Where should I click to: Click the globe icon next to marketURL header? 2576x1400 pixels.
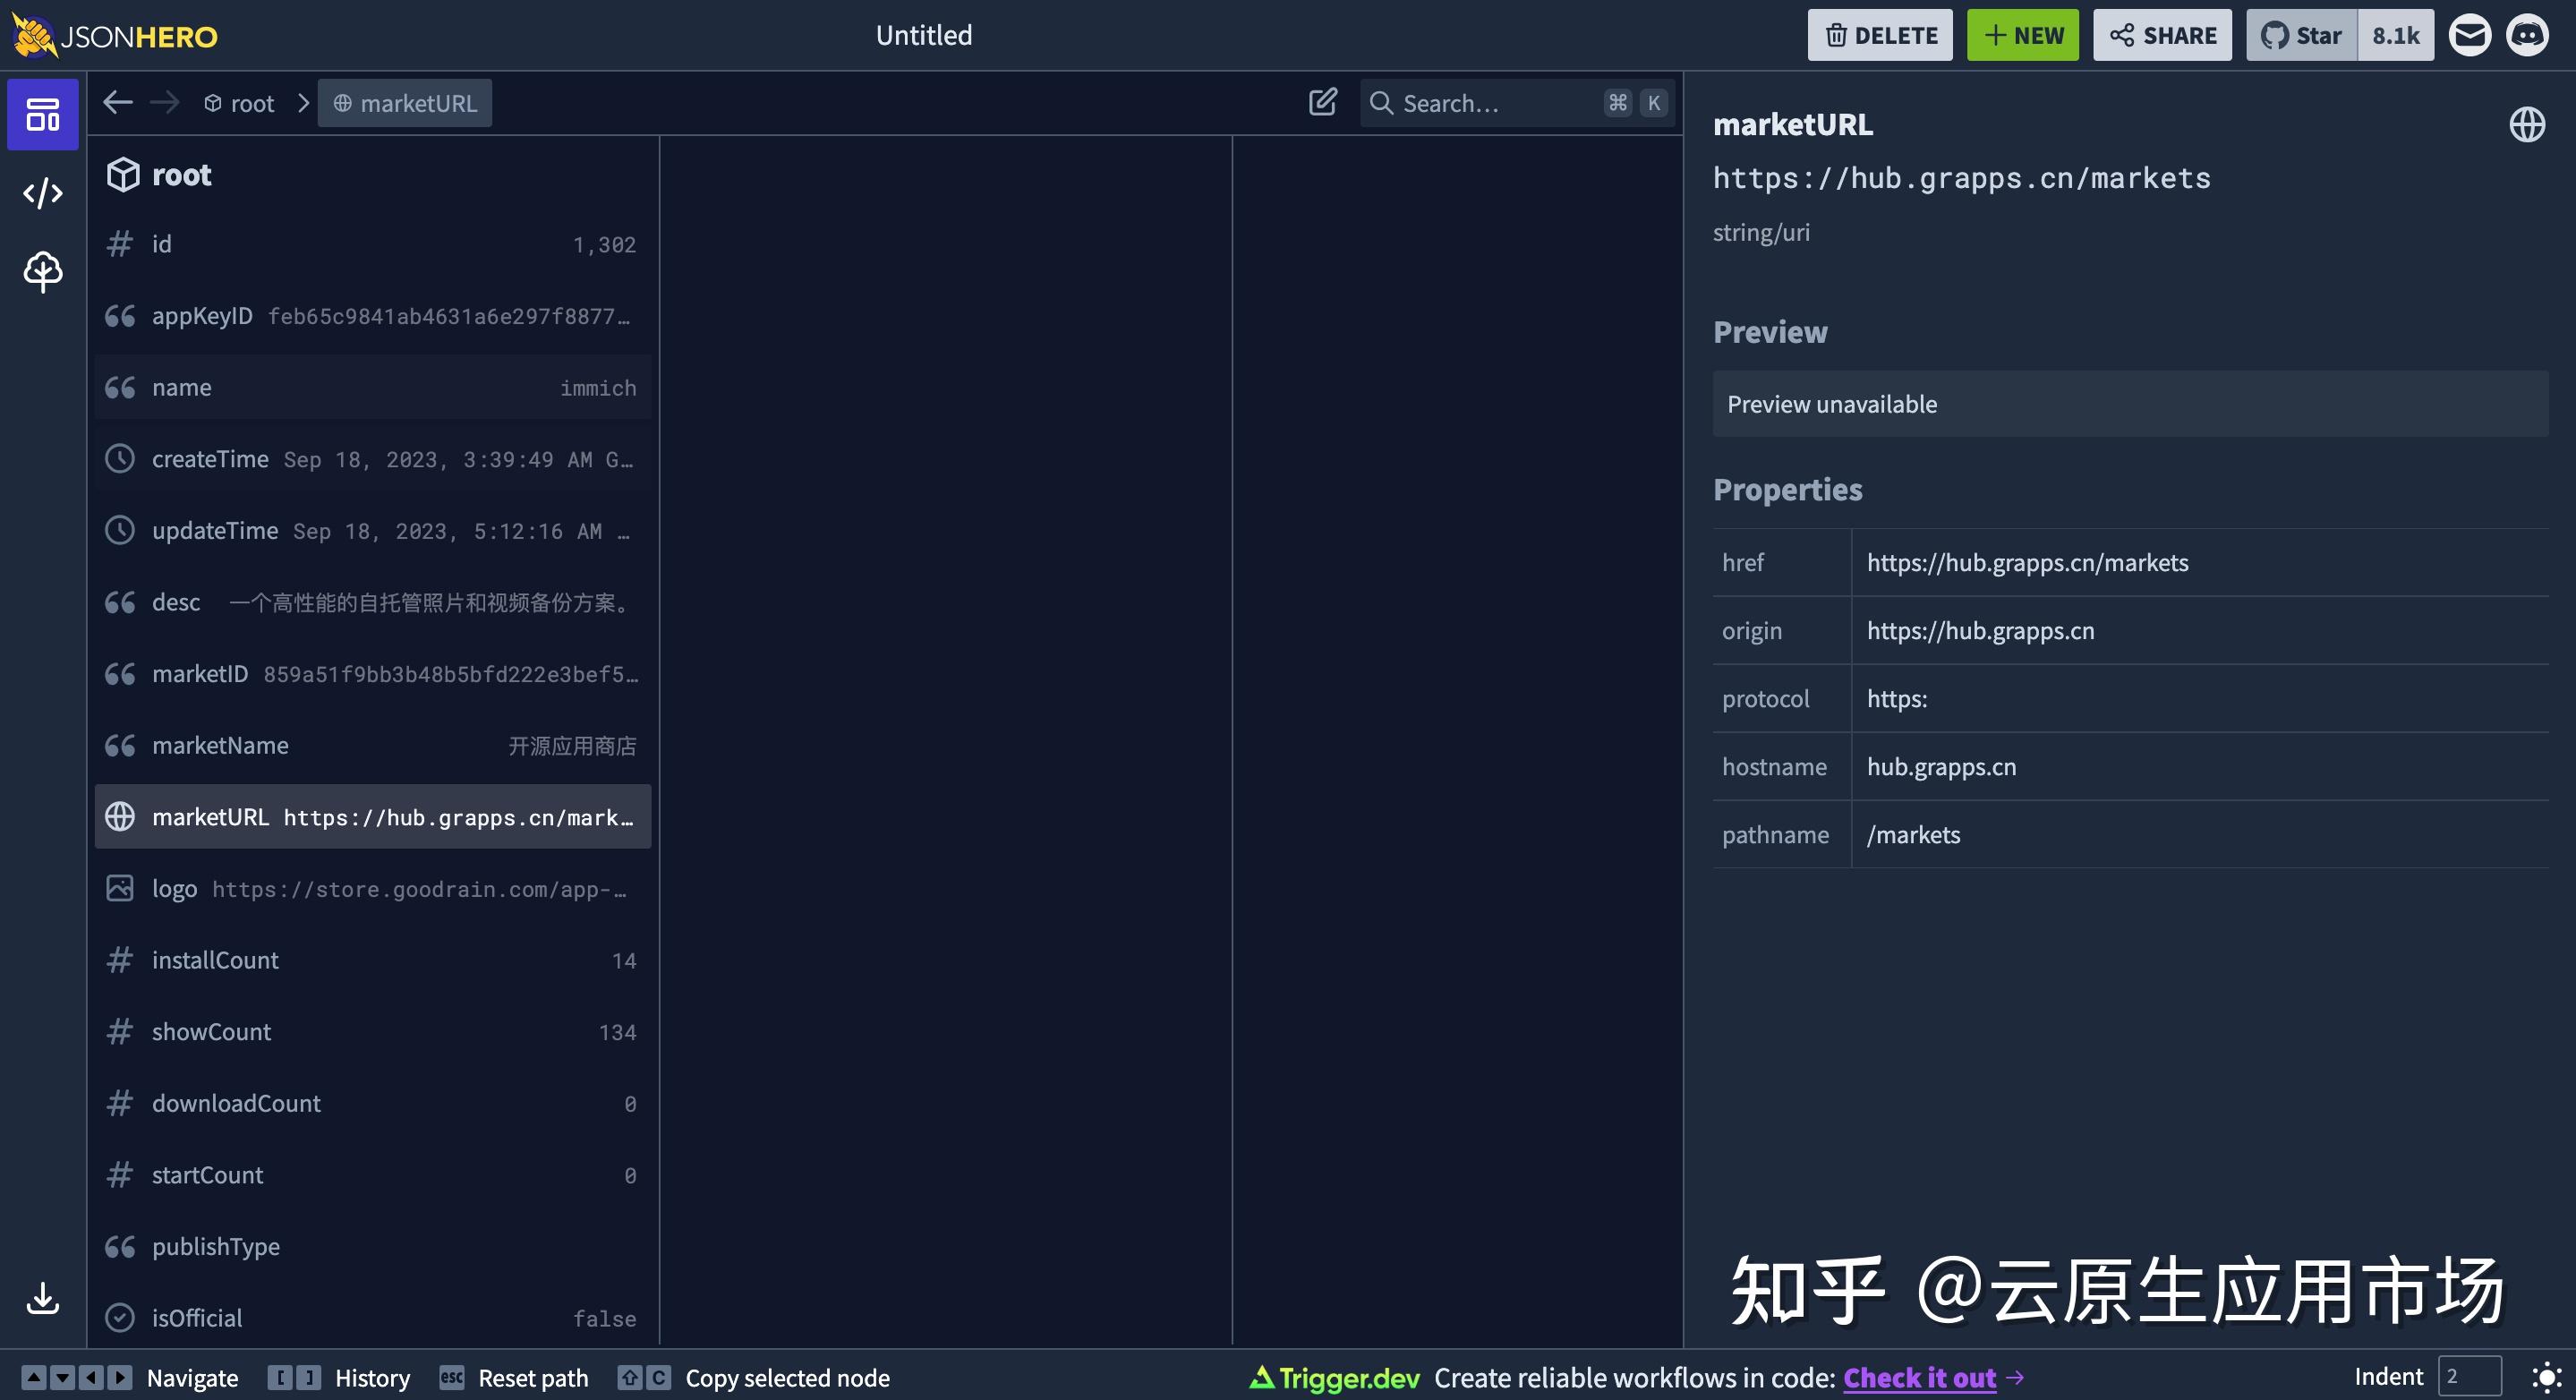click(2527, 124)
